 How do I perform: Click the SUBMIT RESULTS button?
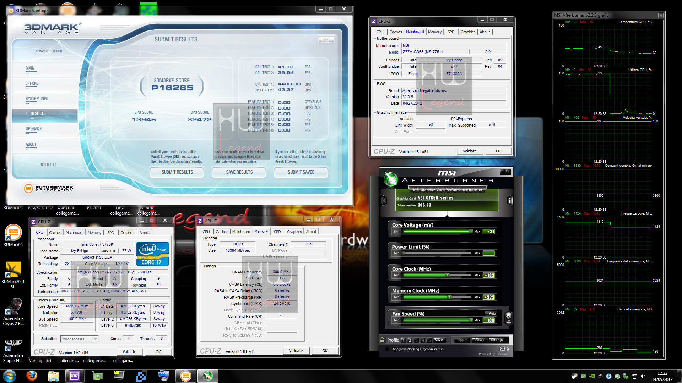[x=177, y=172]
